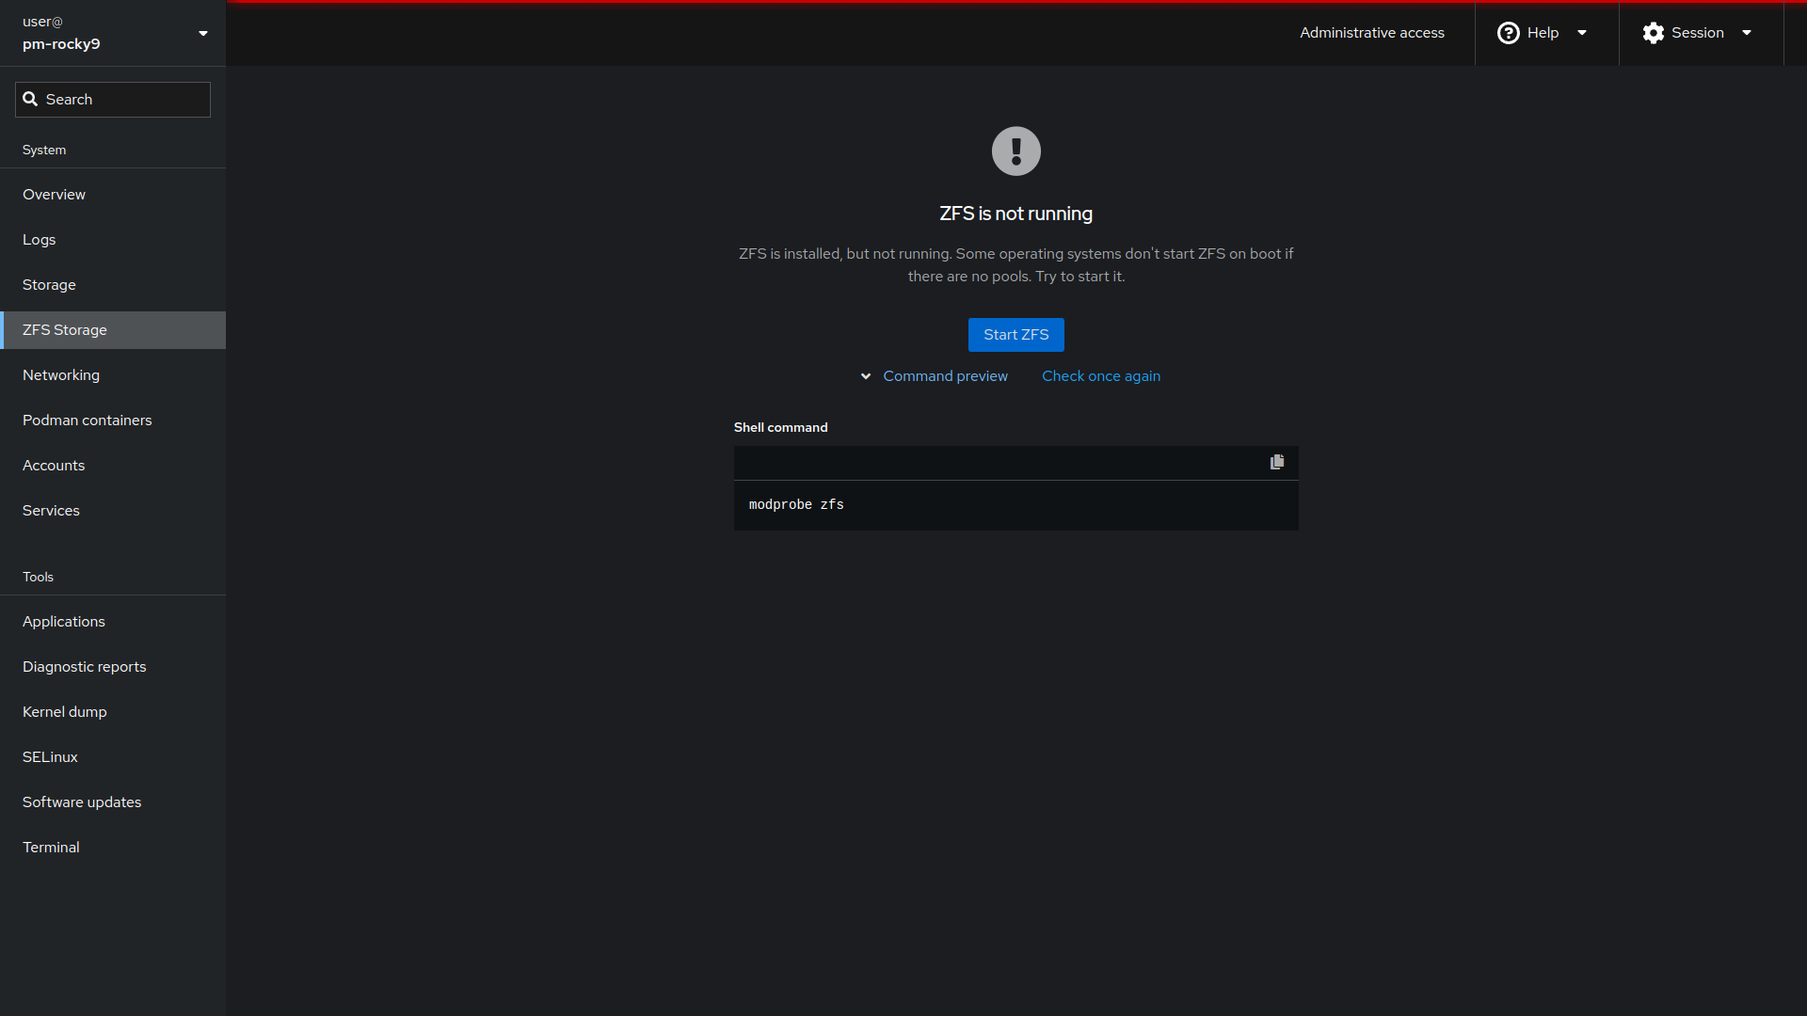Click the Start ZFS button
This screenshot has width=1807, height=1016.
pyautogui.click(x=1016, y=335)
